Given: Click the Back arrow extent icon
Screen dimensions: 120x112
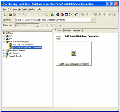Looking at the screenshot, I should (100, 14).
